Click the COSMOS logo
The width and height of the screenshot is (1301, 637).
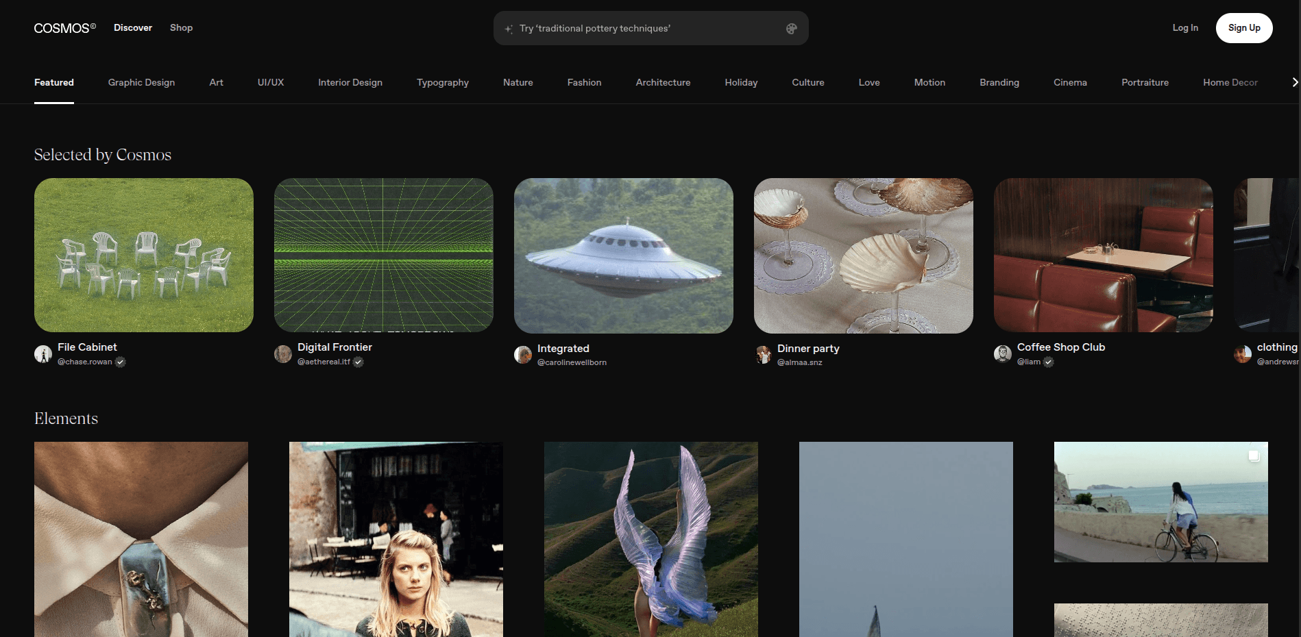coord(64,28)
